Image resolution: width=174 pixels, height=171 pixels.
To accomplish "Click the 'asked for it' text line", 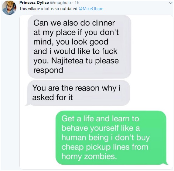I will point(53,97).
